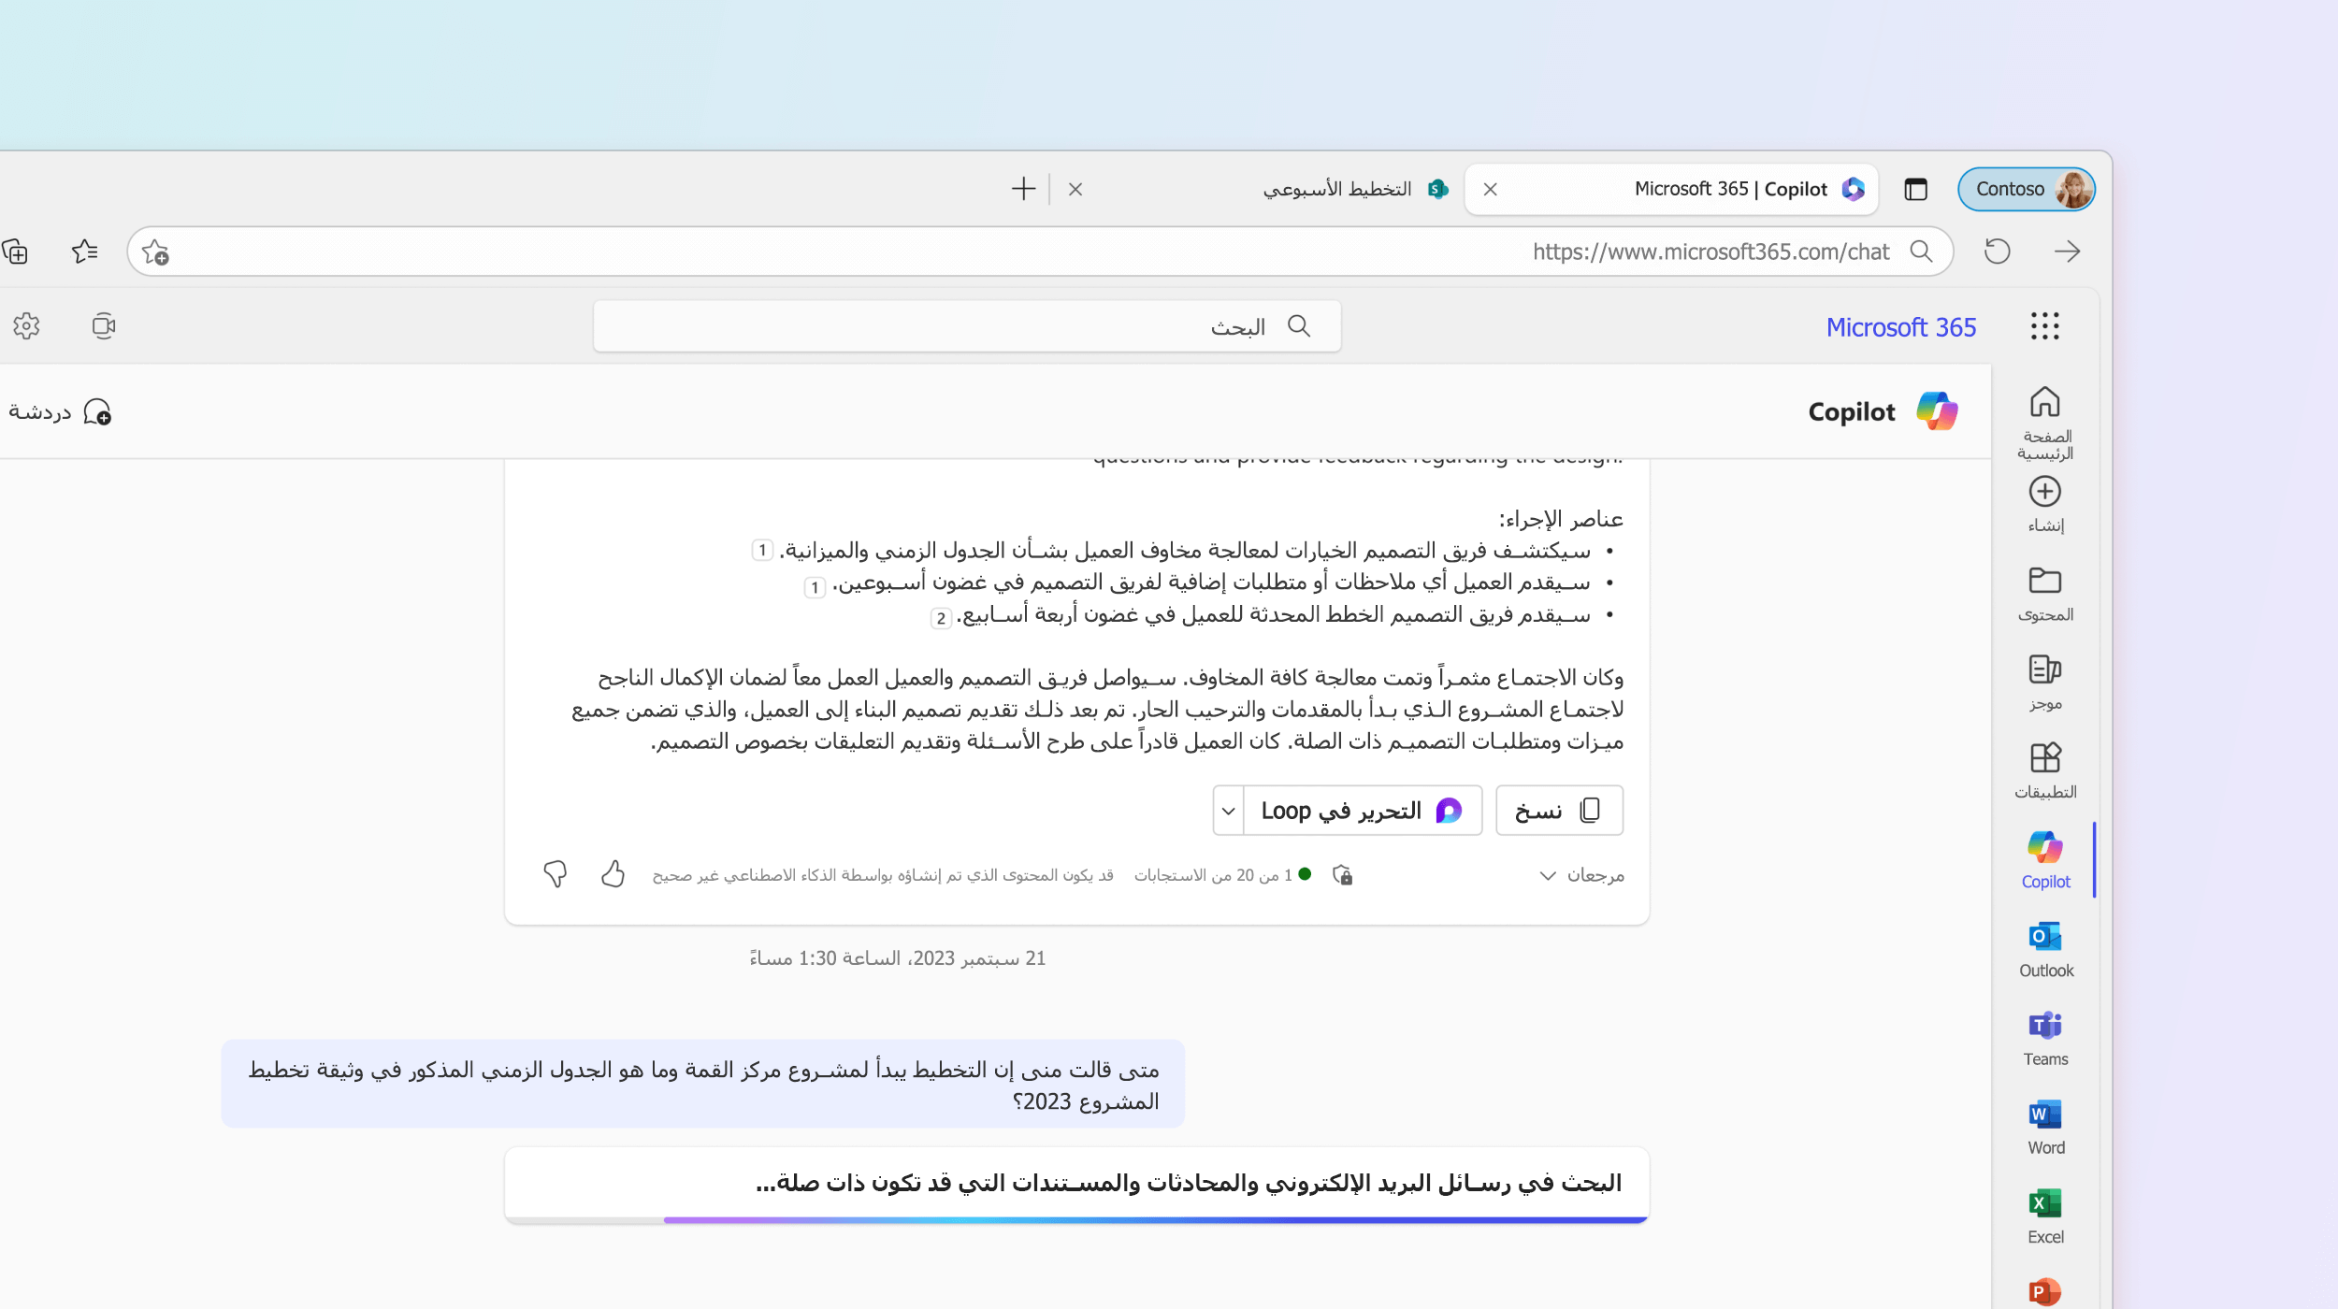
Task: Open citation 1 on first action item
Action: (763, 551)
